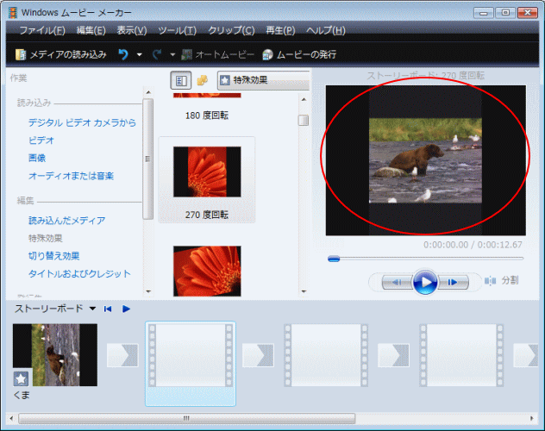Open 読み込んだメディア link
Screen dimensions: 545x431
pos(66,221)
